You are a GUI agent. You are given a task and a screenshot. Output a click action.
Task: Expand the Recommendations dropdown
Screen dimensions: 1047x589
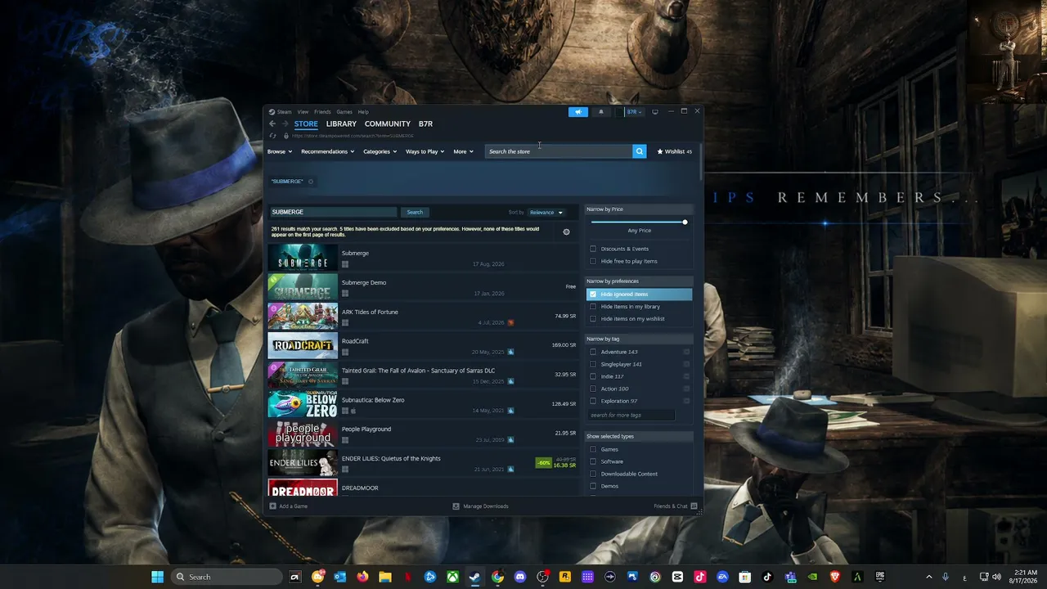[x=327, y=151]
